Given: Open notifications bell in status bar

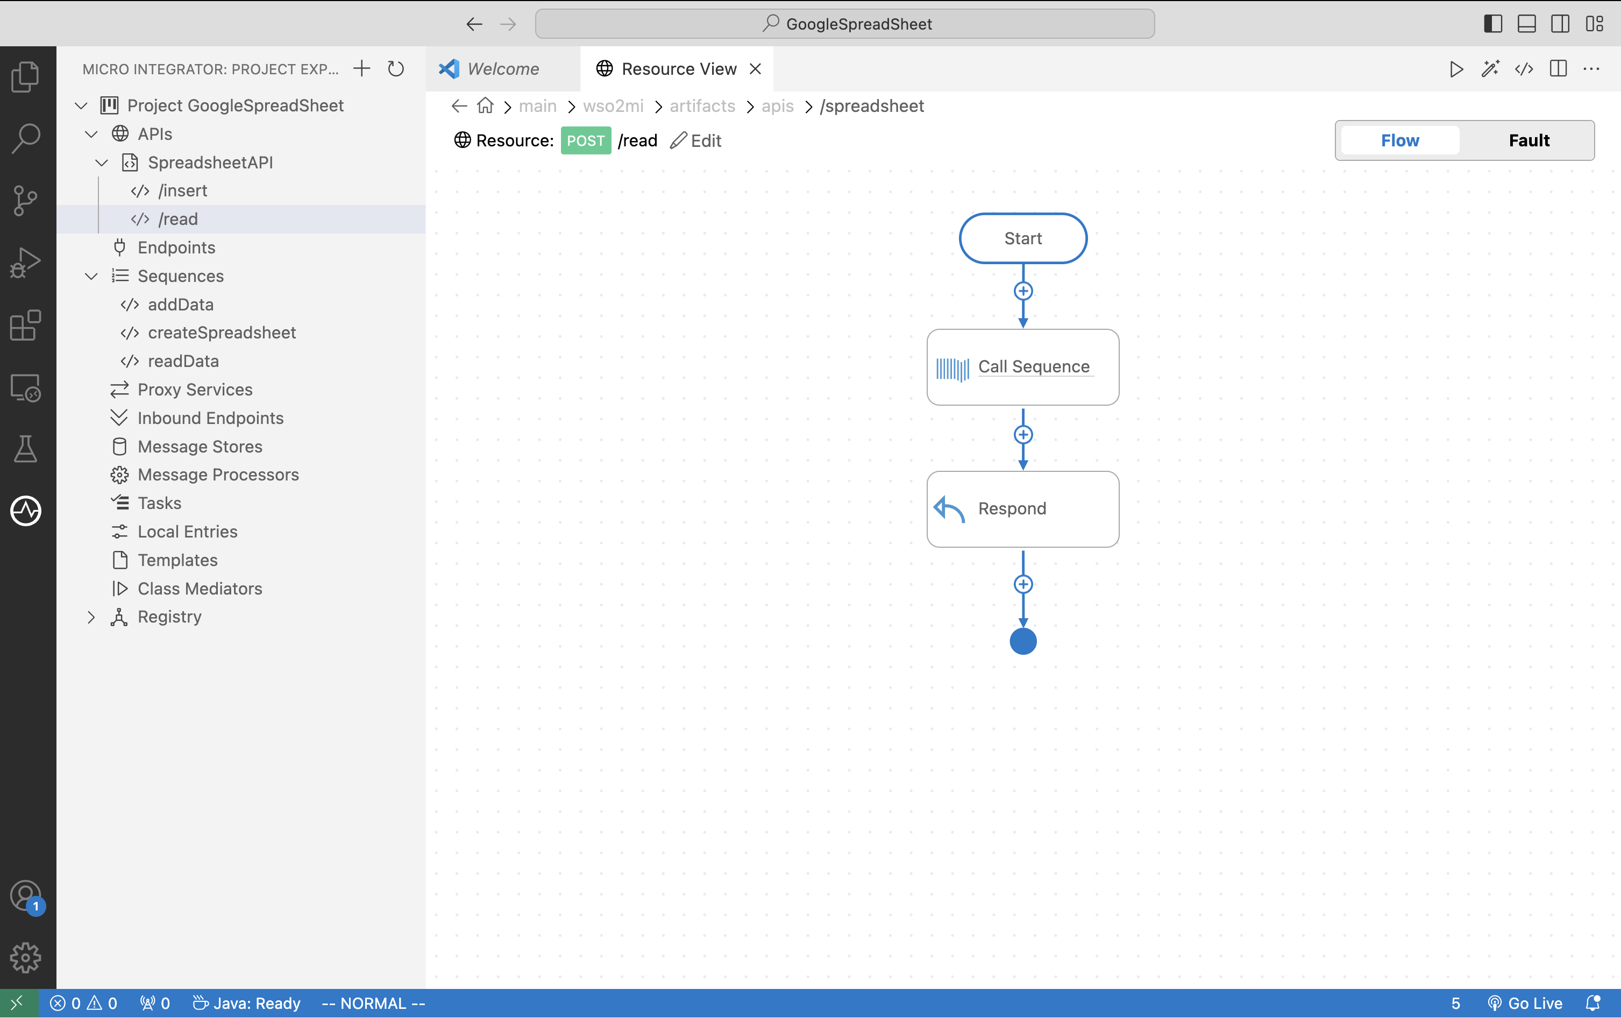Looking at the screenshot, I should click(1592, 1003).
